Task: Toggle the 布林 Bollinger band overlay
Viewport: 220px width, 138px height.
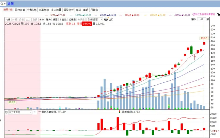Action: [42, 20]
